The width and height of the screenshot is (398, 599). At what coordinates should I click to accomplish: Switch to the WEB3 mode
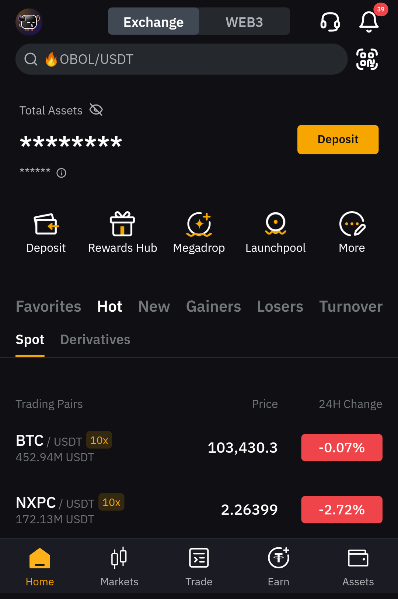pos(244,22)
